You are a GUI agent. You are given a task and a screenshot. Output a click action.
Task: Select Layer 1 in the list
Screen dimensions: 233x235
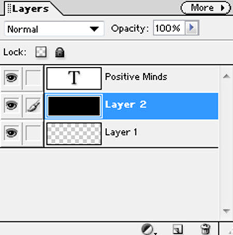point(132,134)
